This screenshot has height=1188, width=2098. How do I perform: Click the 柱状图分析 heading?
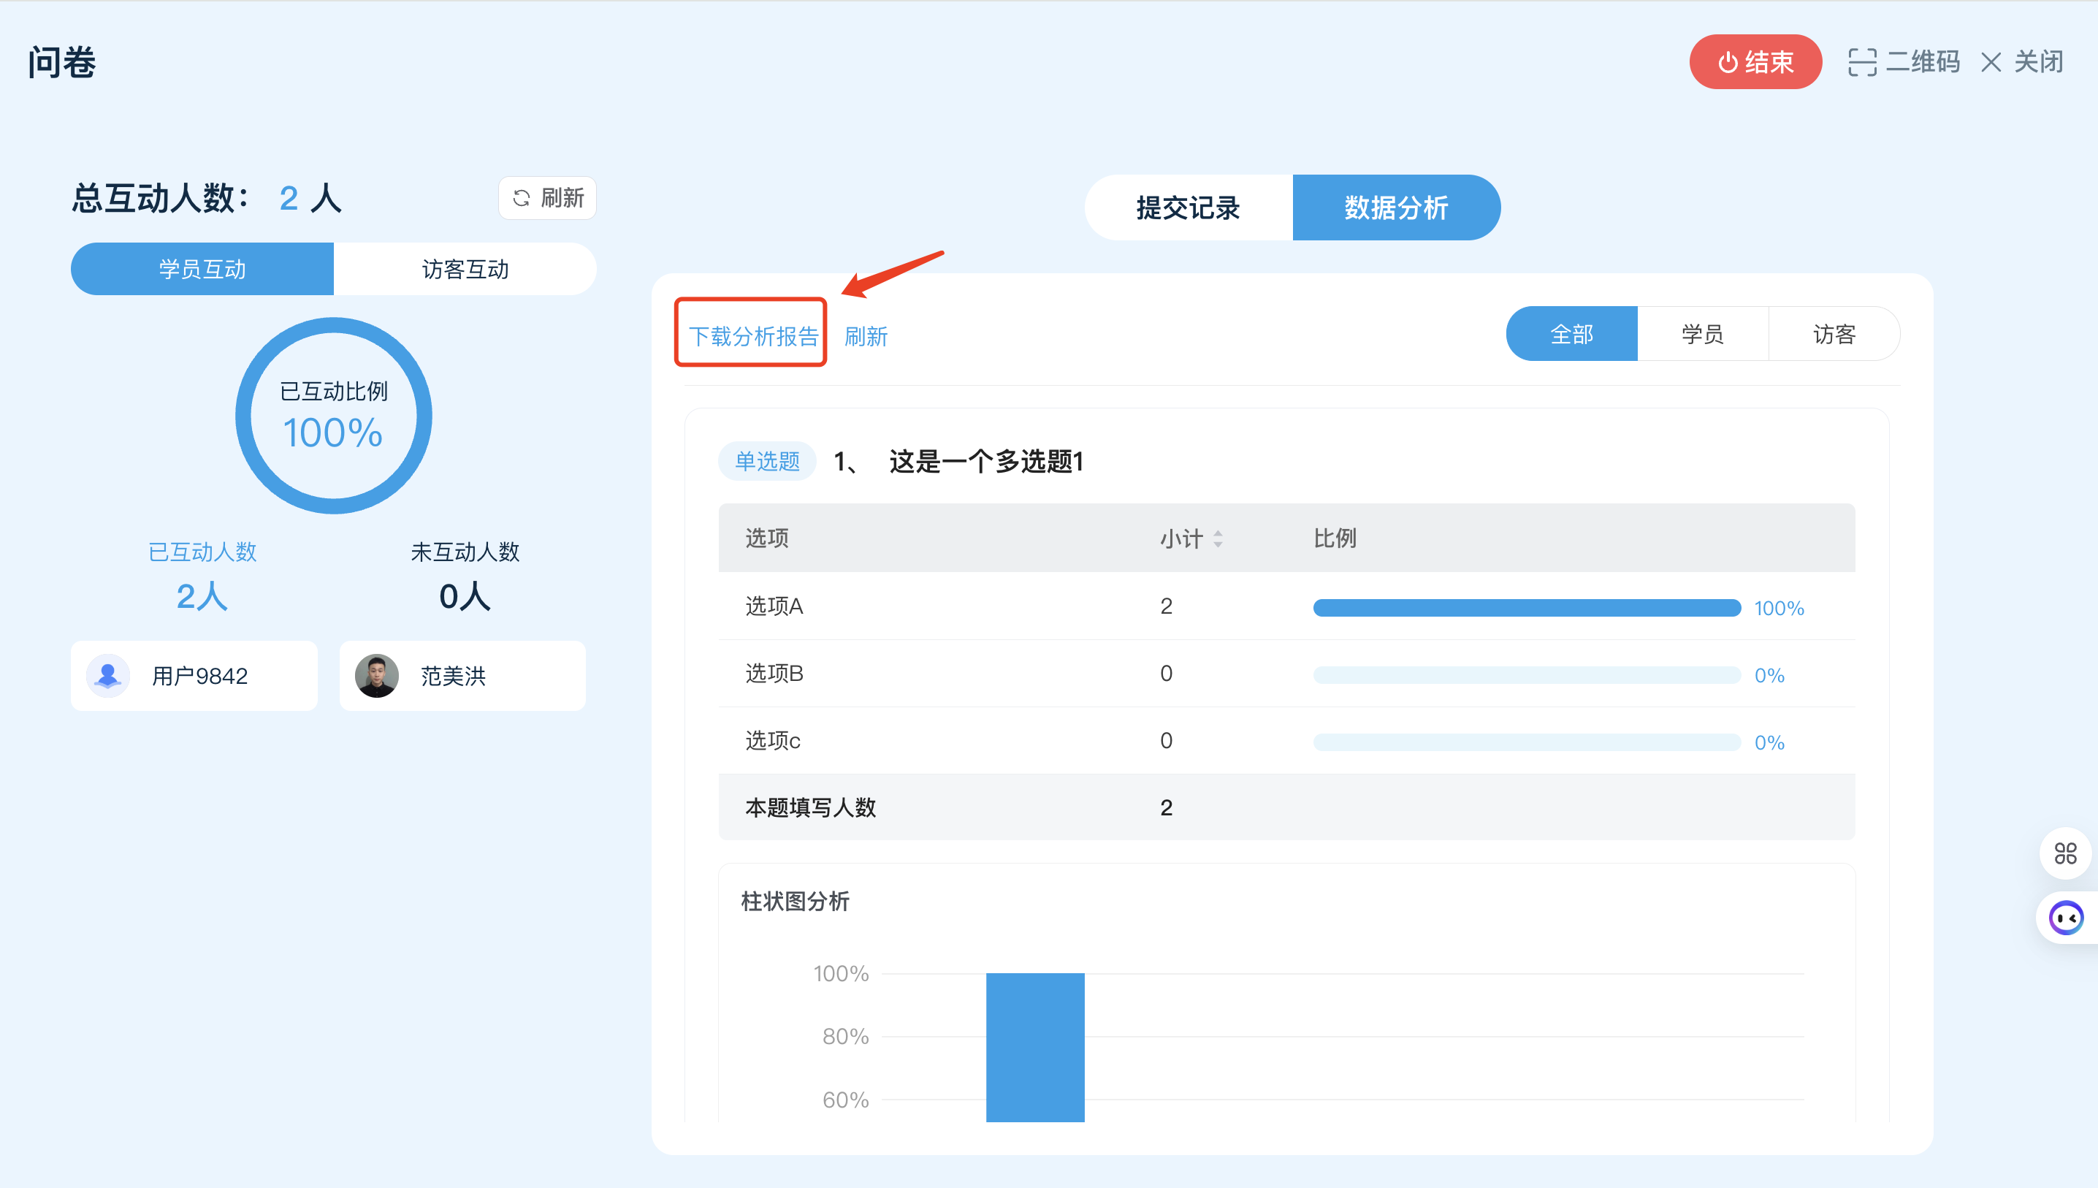coord(795,902)
